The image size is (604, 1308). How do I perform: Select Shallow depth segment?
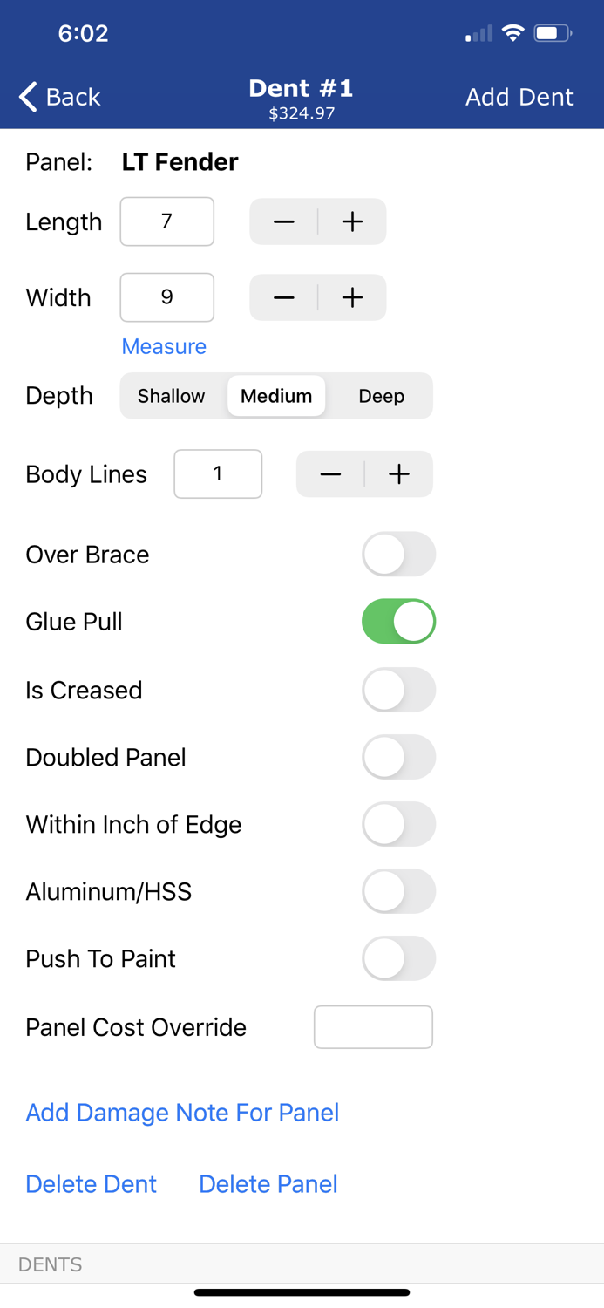pos(172,396)
